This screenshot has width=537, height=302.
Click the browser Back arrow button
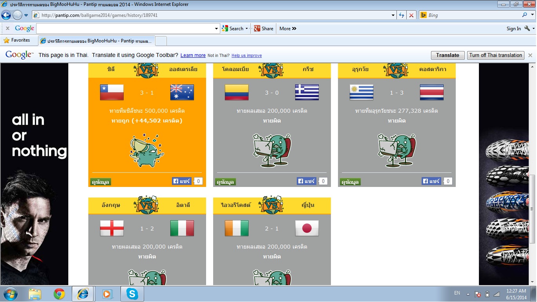(x=6, y=15)
